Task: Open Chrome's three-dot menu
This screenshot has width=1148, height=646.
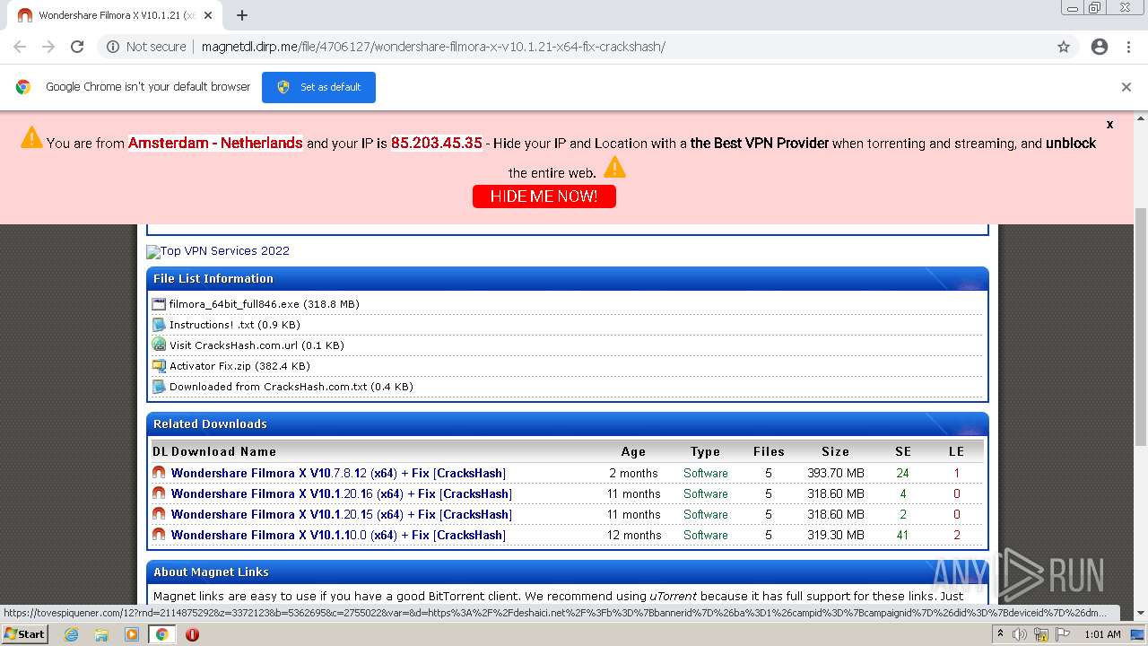Action: pos(1128,47)
